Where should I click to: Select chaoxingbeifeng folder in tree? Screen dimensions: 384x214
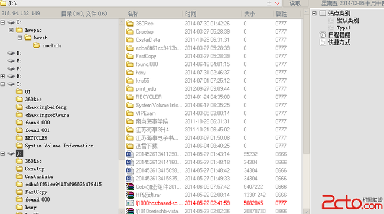pyautogui.click(x=46, y=107)
